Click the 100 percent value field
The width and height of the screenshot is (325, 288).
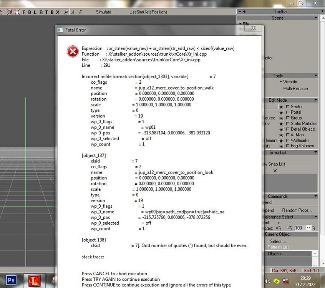coord(300,228)
